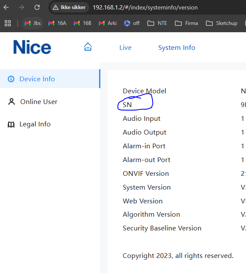Click the Device Info circle icon
The image size is (246, 273).
pos(11,79)
